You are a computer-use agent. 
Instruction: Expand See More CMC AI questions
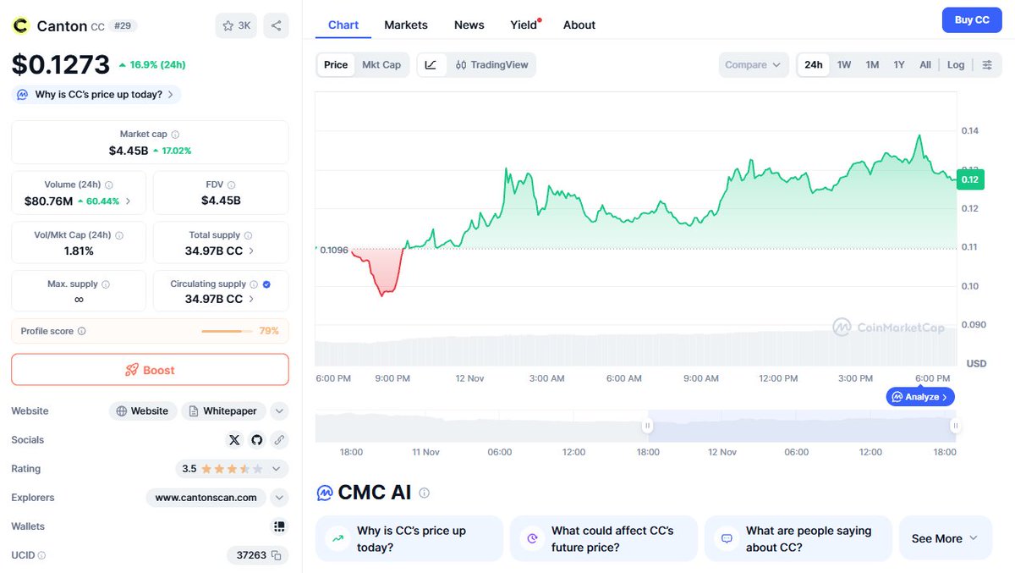(945, 538)
